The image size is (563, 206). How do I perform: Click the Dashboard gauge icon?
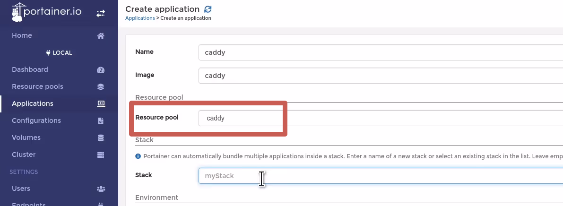point(101,69)
